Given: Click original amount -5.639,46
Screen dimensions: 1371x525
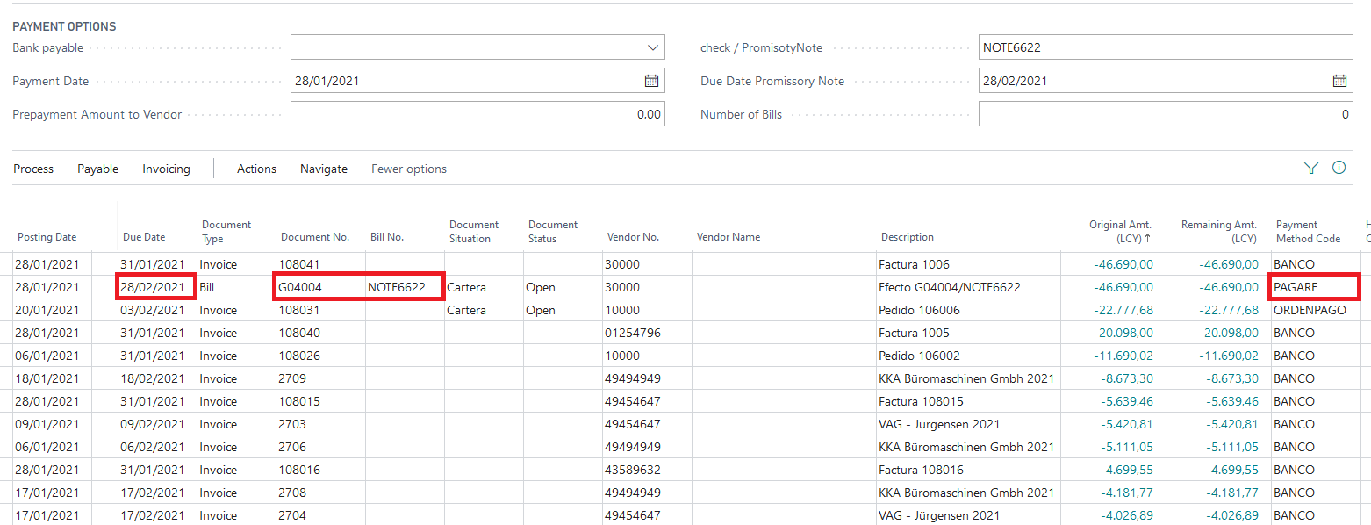Looking at the screenshot, I should pyautogui.click(x=1127, y=401).
